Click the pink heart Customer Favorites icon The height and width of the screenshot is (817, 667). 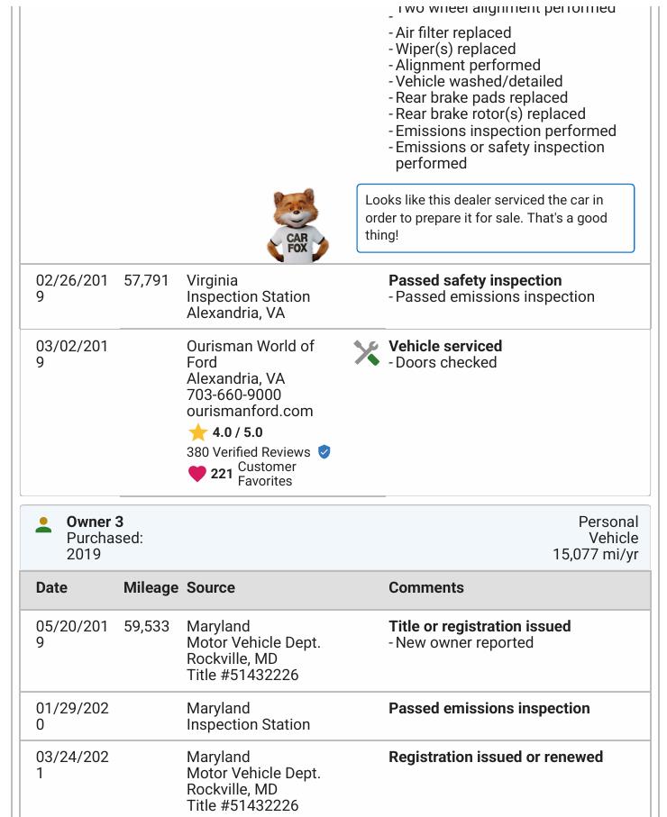[x=197, y=474]
